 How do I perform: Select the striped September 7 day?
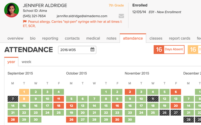13,99
